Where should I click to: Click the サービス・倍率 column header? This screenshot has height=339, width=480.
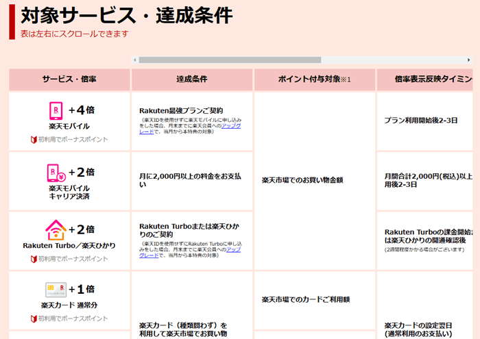69,79
